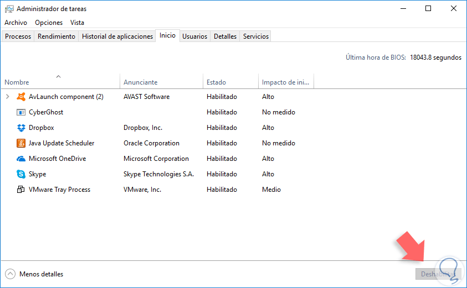Viewport: 467px width, 288px height.
Task: Click the Deshabilitar button
Action: 438,274
